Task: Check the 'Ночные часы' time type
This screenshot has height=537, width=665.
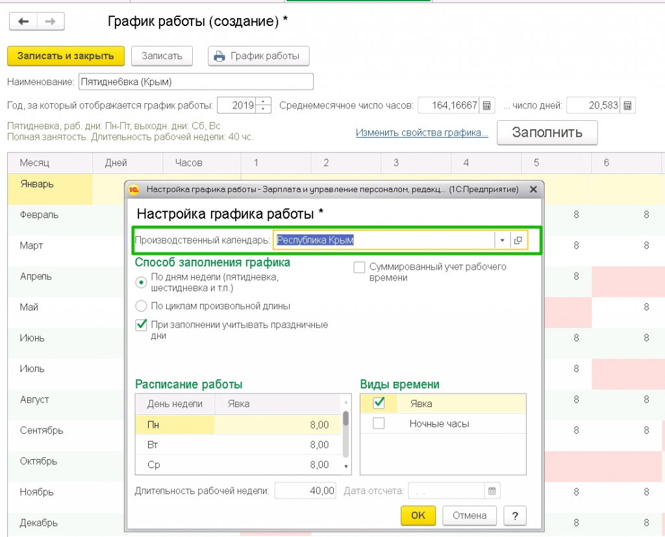Action: pos(379,423)
